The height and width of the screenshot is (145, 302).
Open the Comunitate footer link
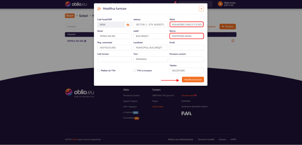pos(129,118)
